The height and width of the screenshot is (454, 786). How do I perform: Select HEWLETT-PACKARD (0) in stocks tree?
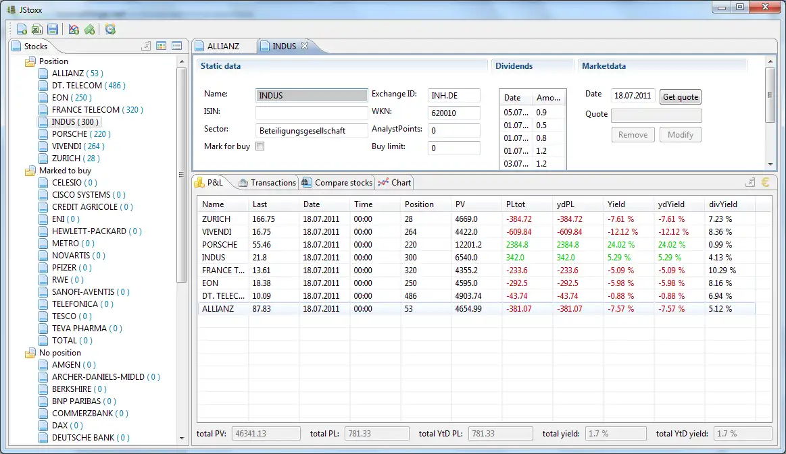point(97,231)
